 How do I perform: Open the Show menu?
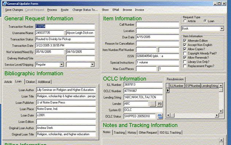[105, 10]
